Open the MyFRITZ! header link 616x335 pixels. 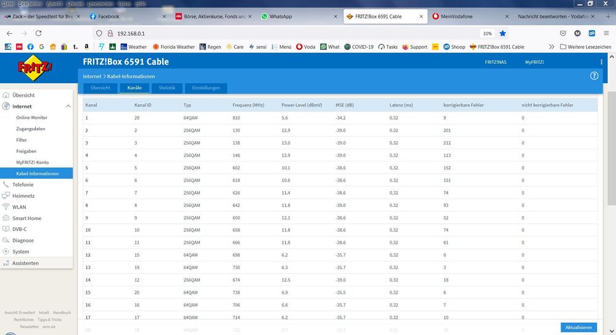[534, 62]
